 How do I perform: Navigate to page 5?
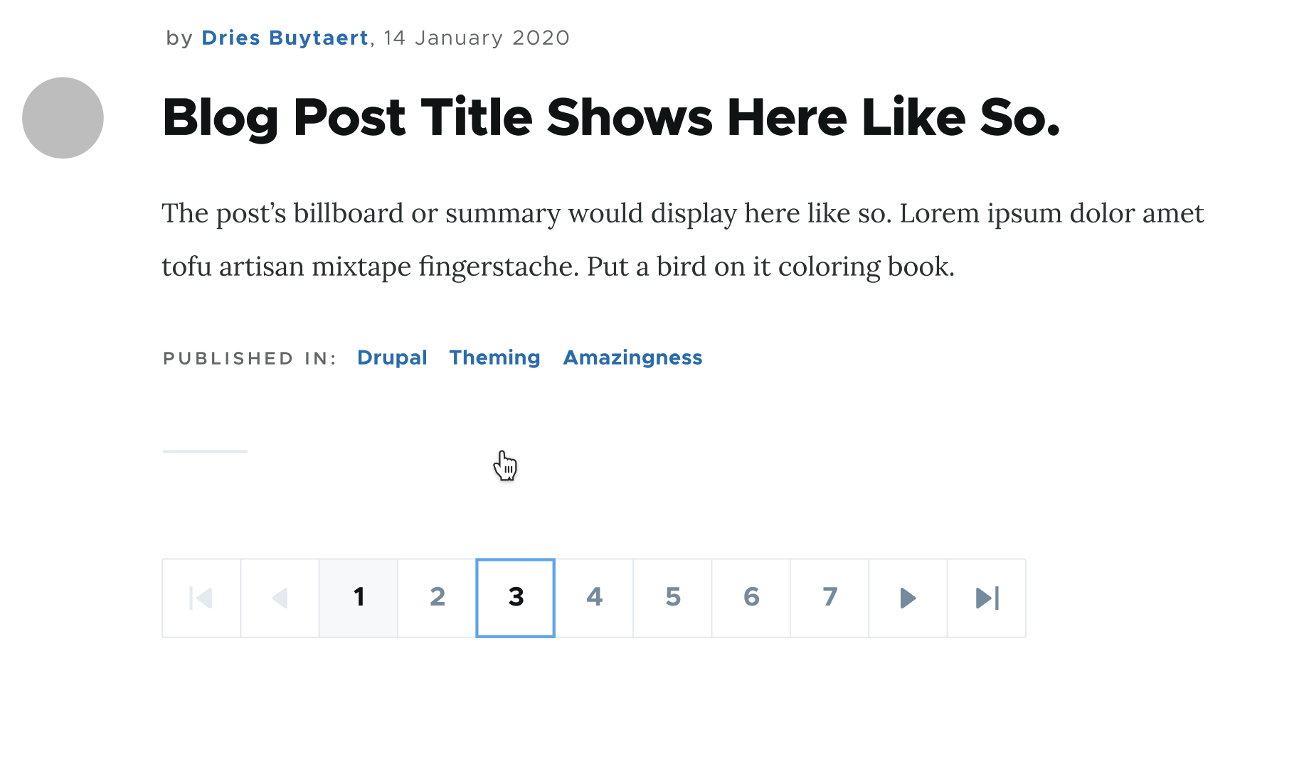[x=673, y=598]
